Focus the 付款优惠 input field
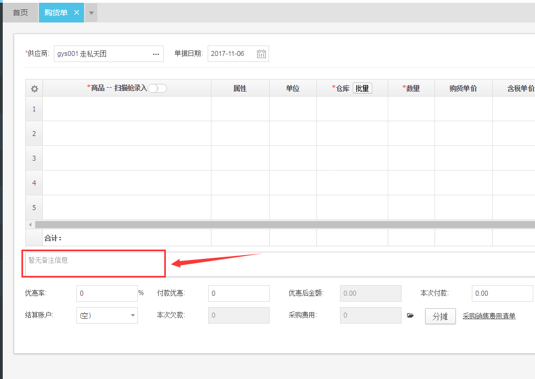 [239, 293]
